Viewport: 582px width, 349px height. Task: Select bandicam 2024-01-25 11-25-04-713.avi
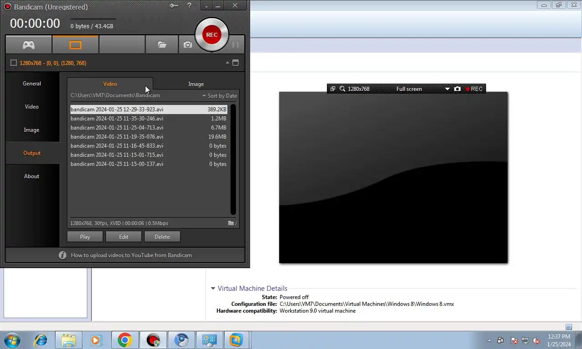(x=149, y=128)
